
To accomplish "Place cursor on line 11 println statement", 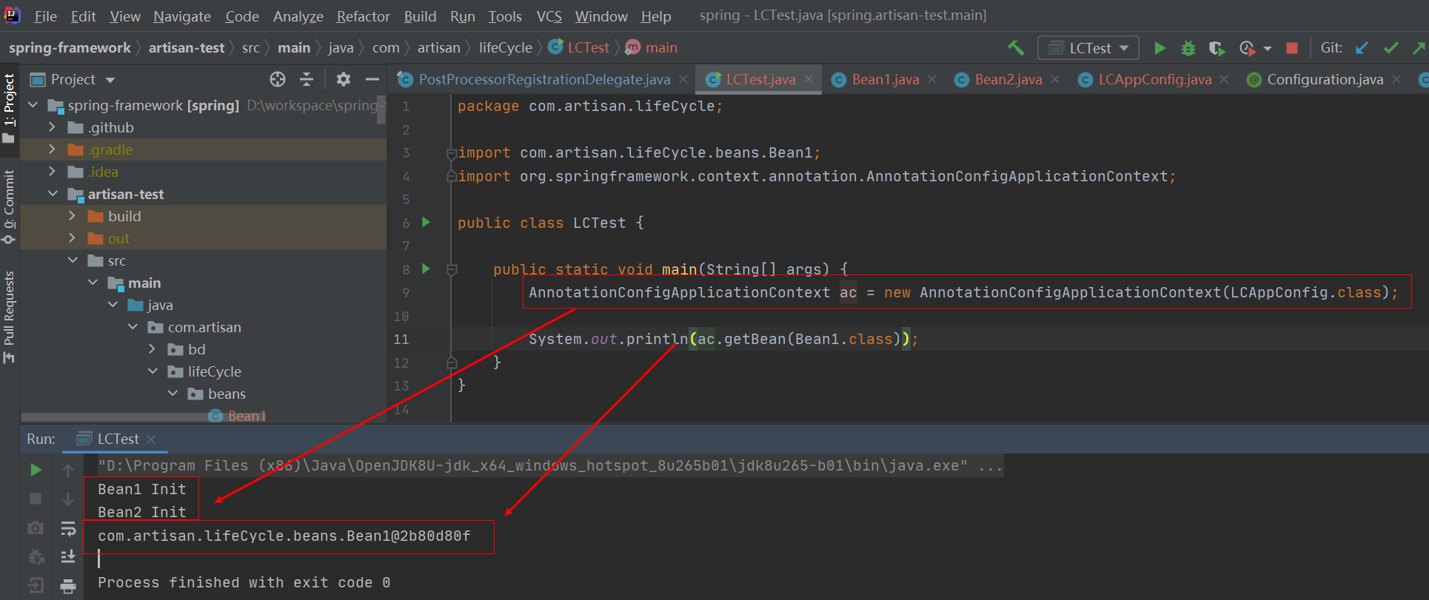I will tap(723, 340).
